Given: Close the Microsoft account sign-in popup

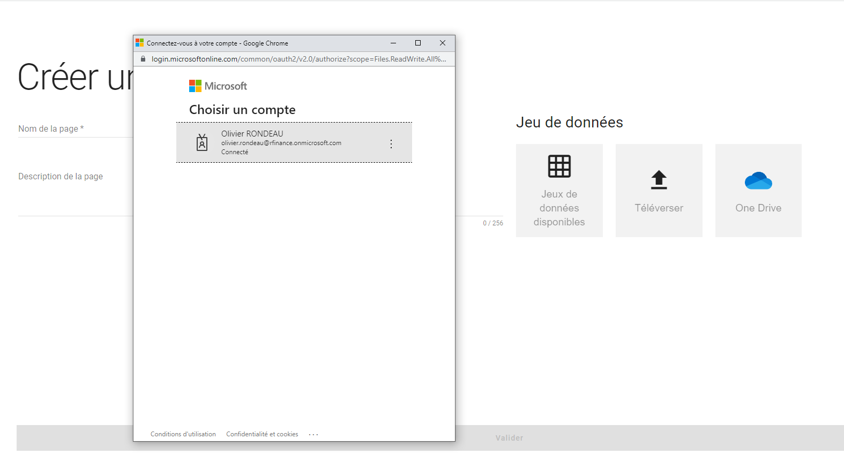Looking at the screenshot, I should tap(443, 43).
